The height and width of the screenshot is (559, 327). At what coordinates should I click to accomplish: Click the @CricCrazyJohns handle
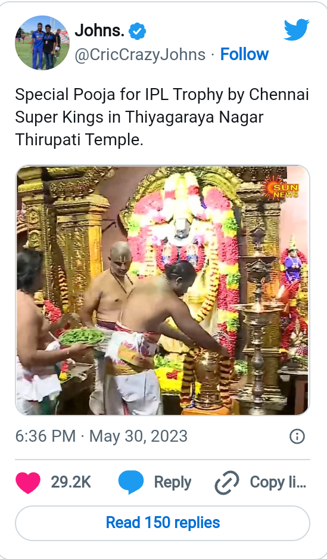[140, 55]
